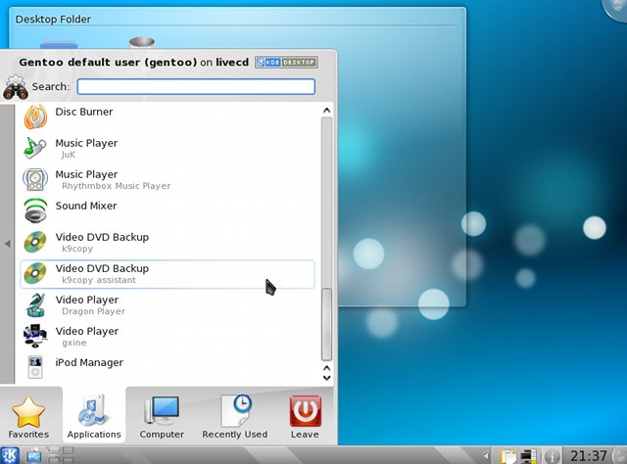Viewport: 627px width, 464px height.
Task: Click the binoculars search icon
Action: pyautogui.click(x=16, y=87)
